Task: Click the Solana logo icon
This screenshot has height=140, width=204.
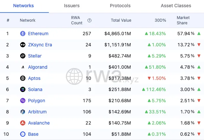Action: tap(23, 89)
